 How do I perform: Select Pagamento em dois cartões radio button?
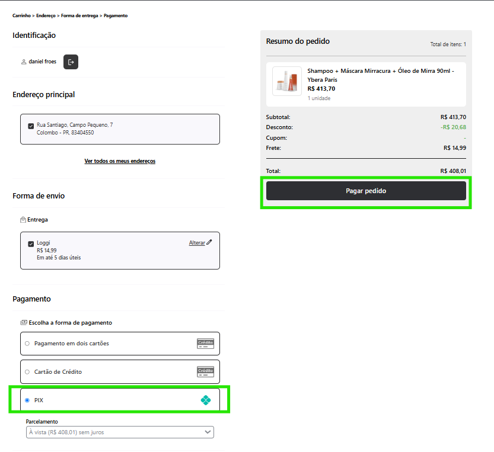[27, 344]
